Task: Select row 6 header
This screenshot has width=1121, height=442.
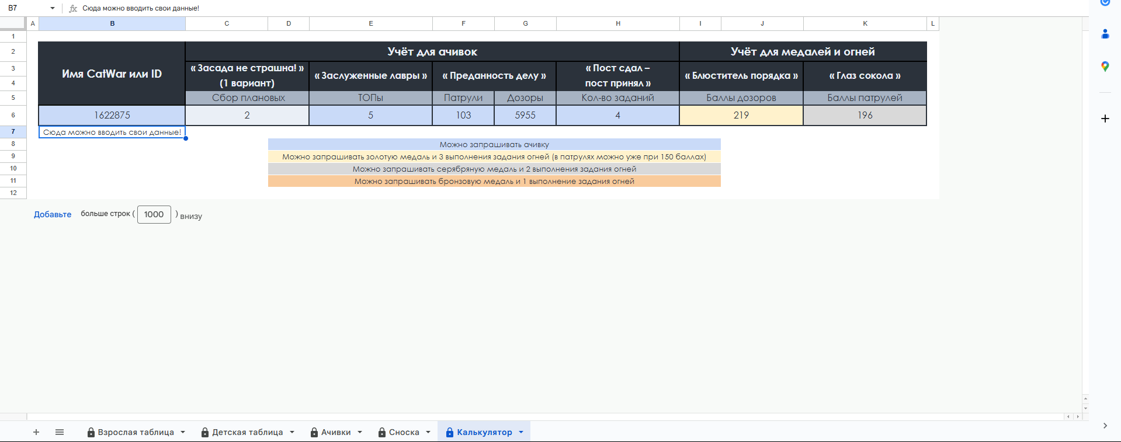Action: pos(13,115)
